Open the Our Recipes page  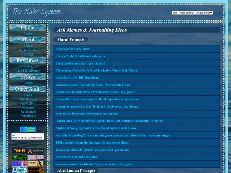(28, 99)
